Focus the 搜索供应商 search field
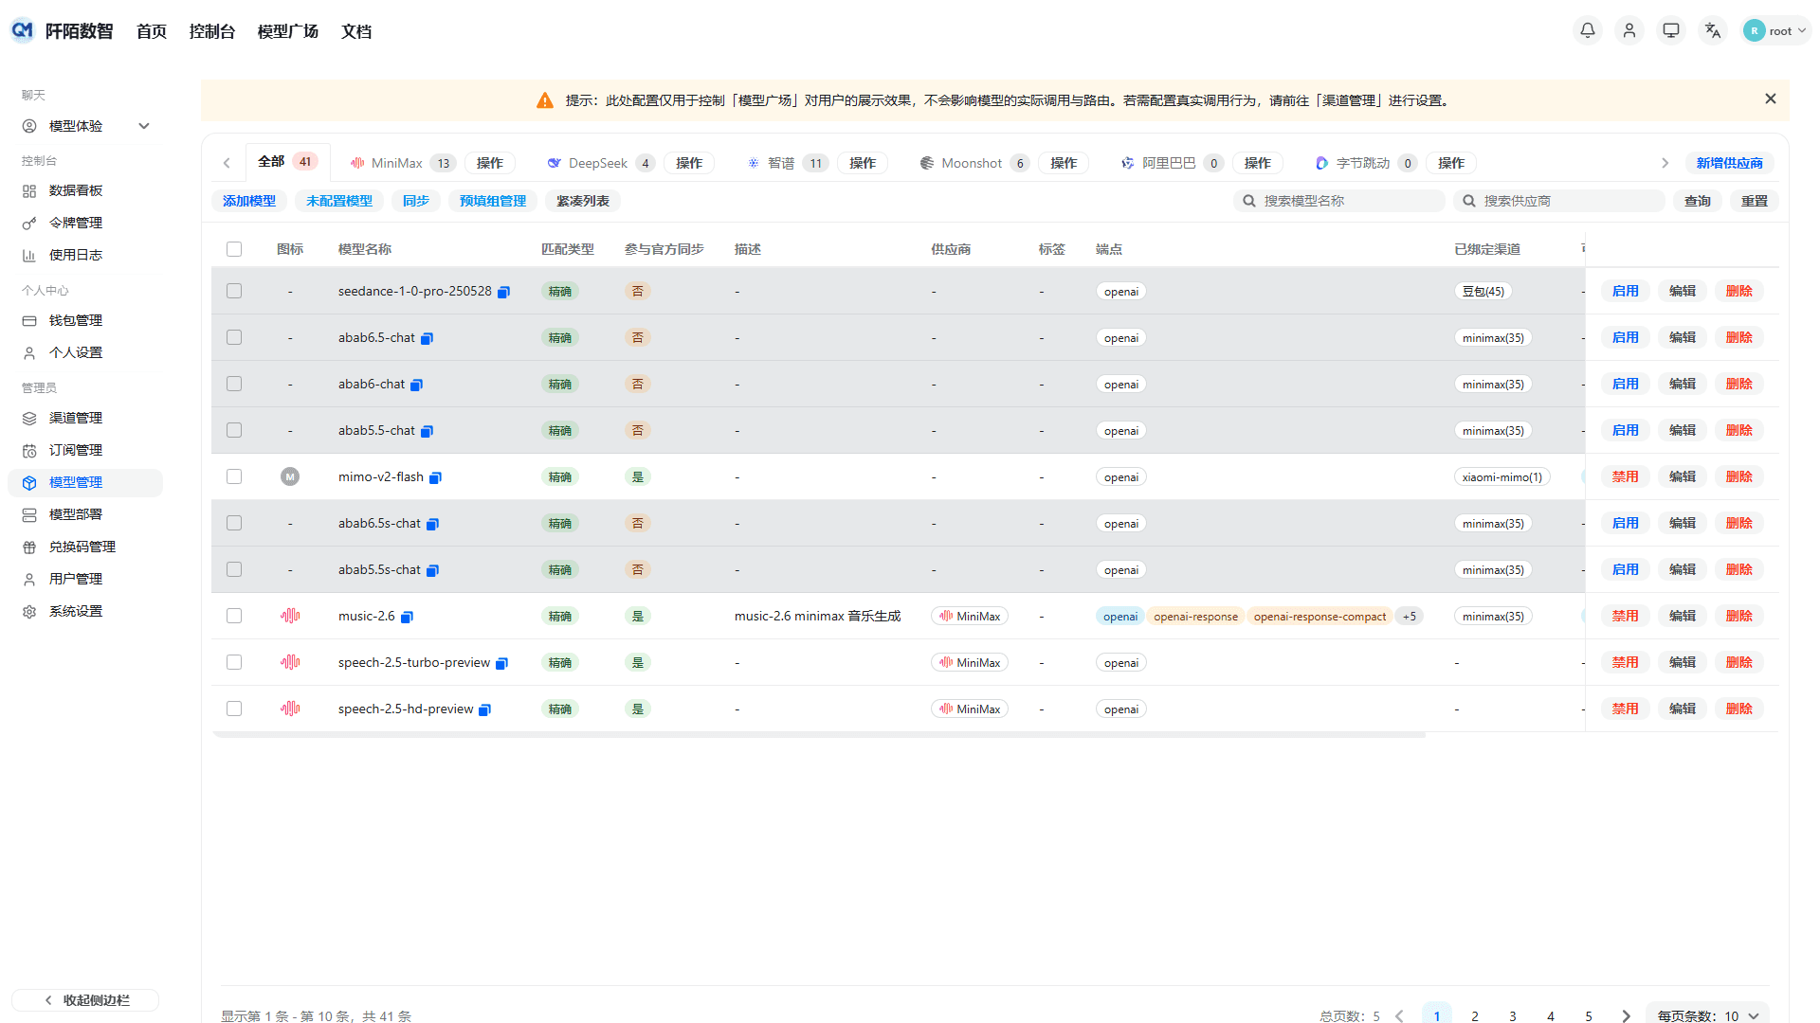 click(1559, 201)
